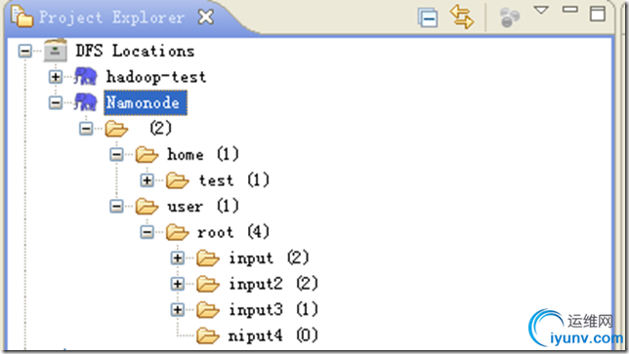The image size is (629, 354).
Task: Select the Project Explorer tab
Action: 111,18
